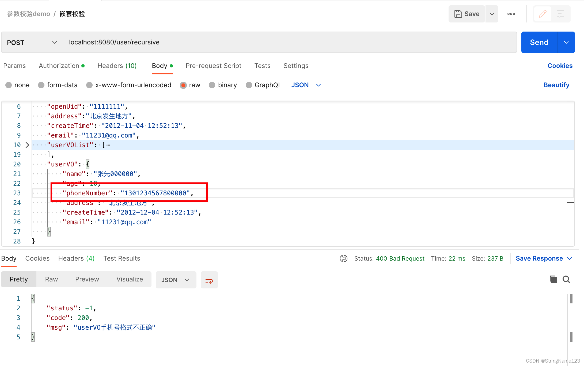Click the Beautify link

tap(556, 85)
